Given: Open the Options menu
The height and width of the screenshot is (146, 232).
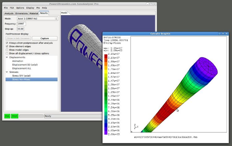Looking at the screenshot, I should [x=20, y=8].
